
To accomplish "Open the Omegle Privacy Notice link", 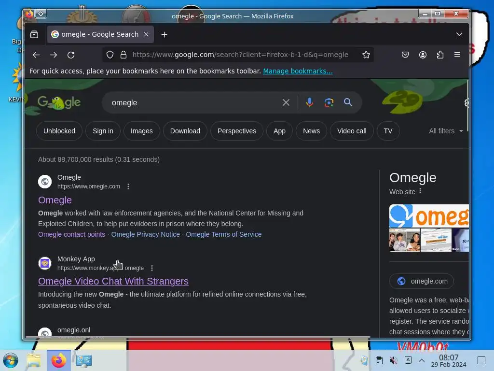I will point(146,234).
